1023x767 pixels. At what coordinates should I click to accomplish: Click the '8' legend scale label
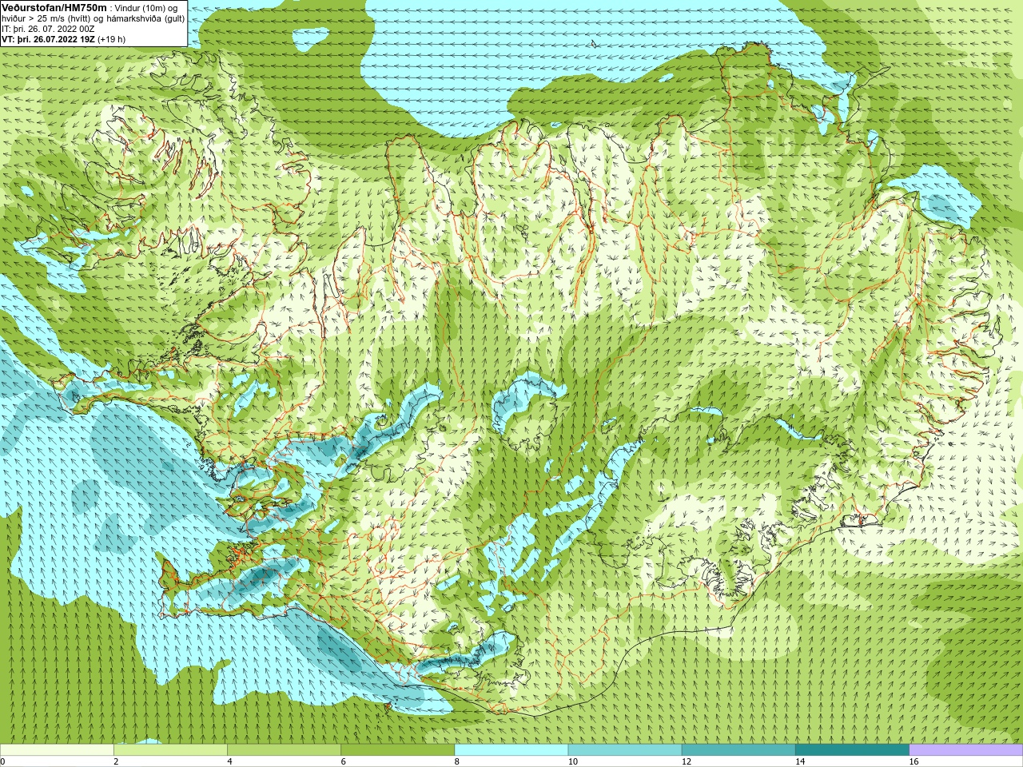click(x=457, y=761)
